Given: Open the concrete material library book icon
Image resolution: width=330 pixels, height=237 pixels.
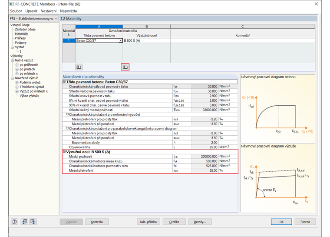Looking at the screenshot, I should (79, 67).
